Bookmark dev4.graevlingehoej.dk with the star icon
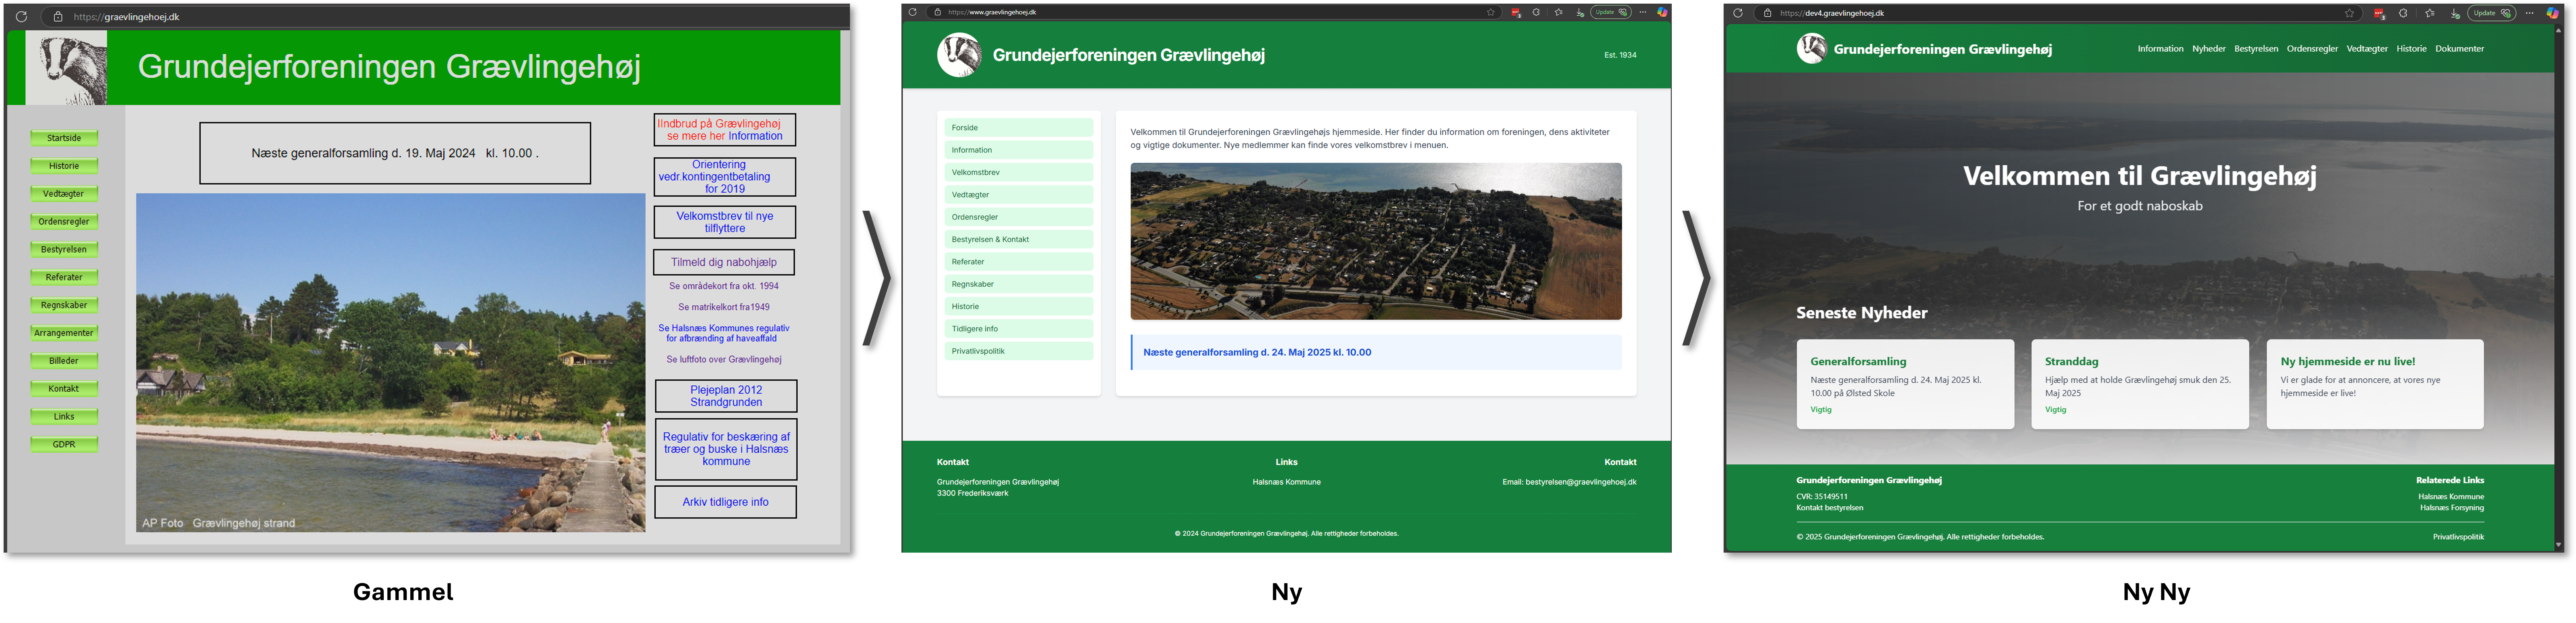 pos(2350,13)
